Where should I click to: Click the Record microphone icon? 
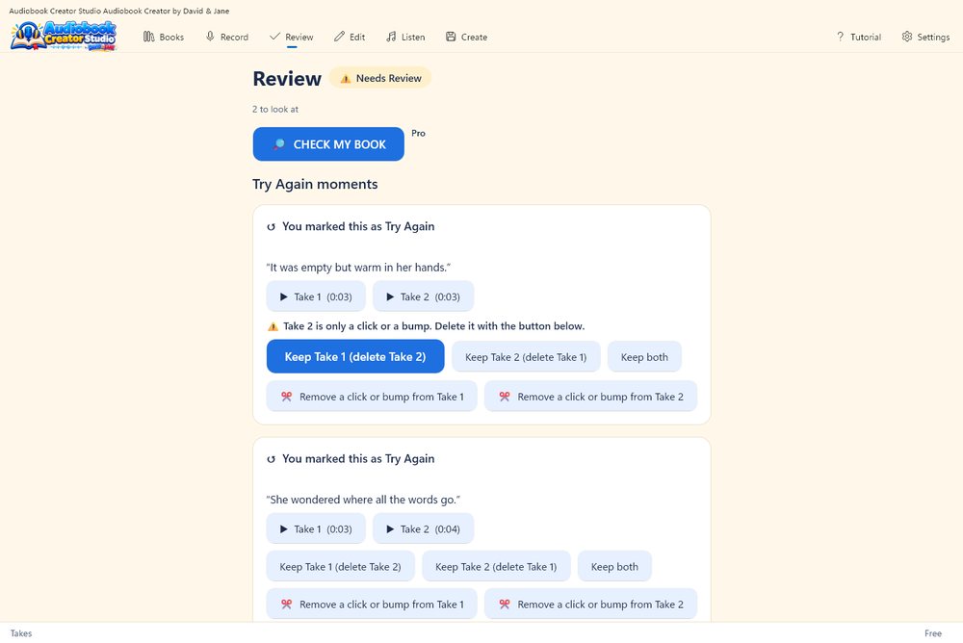[210, 37]
